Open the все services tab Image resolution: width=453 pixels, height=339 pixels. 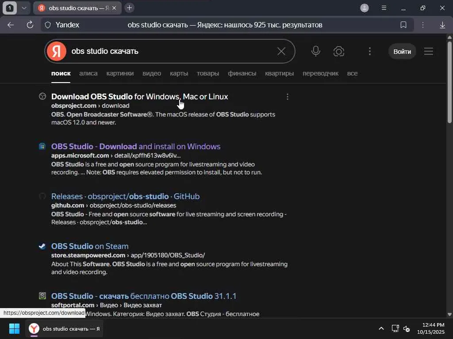click(x=352, y=74)
